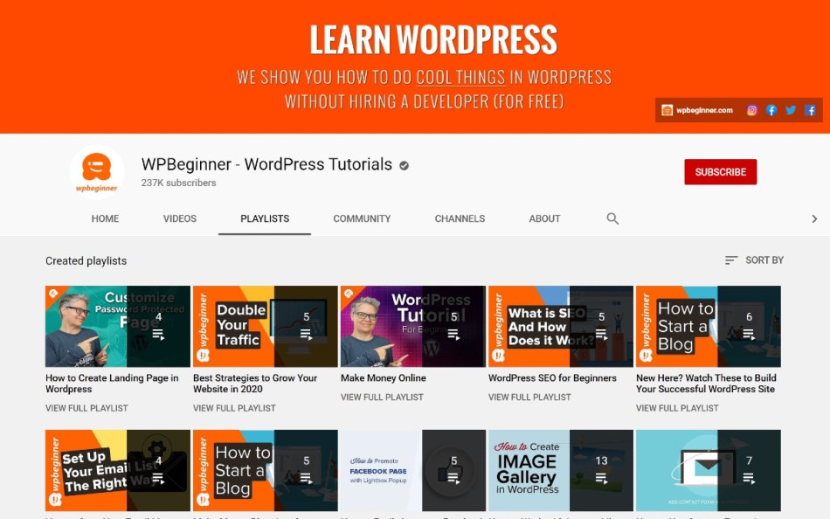Click the Customize Password Protected Page thumbnail
The height and width of the screenshot is (519, 830).
click(x=118, y=326)
